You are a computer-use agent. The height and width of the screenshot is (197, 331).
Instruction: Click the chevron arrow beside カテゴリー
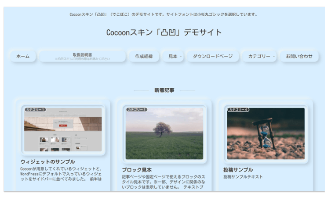[273, 57]
